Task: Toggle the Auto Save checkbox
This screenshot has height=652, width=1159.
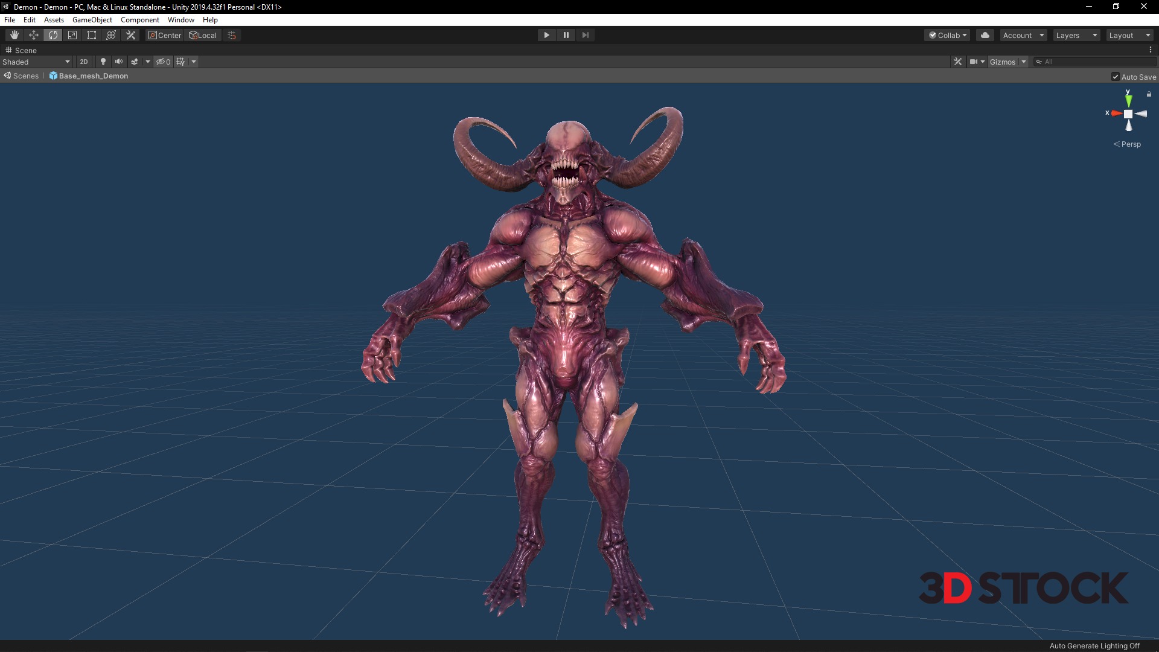Action: [x=1116, y=77]
